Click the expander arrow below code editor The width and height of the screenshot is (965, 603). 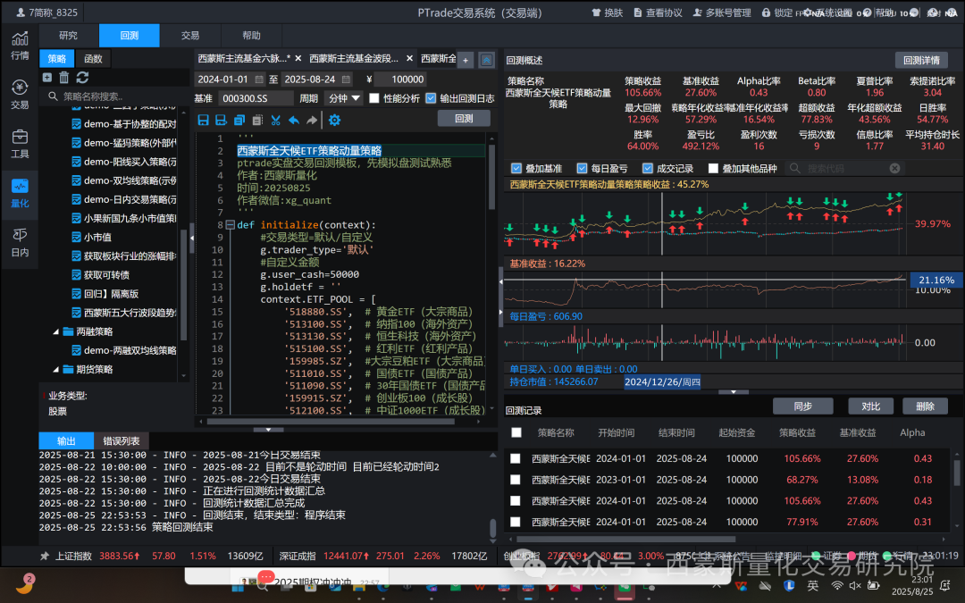(x=268, y=429)
